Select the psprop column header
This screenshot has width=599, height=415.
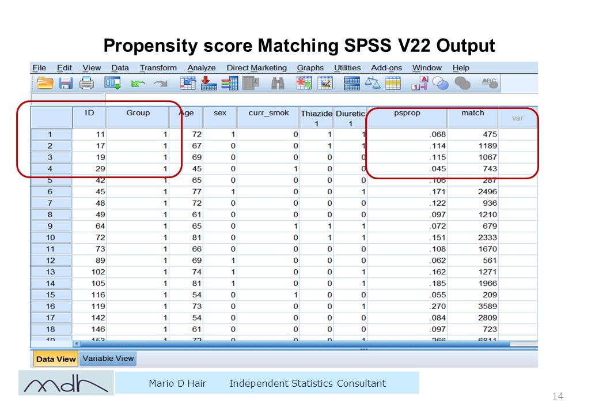(x=407, y=118)
